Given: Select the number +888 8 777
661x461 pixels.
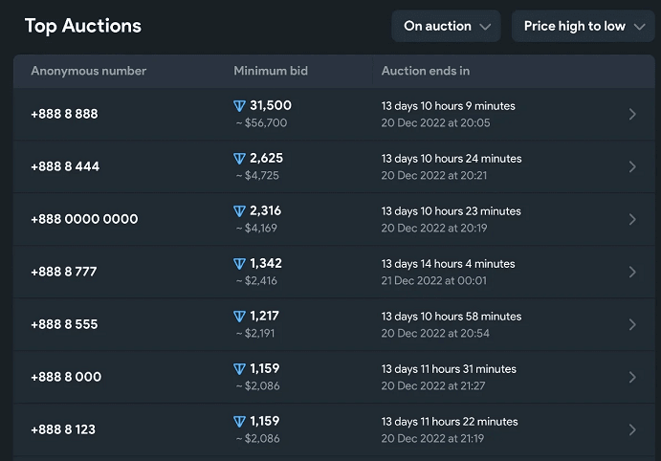Looking at the screenshot, I should (64, 272).
